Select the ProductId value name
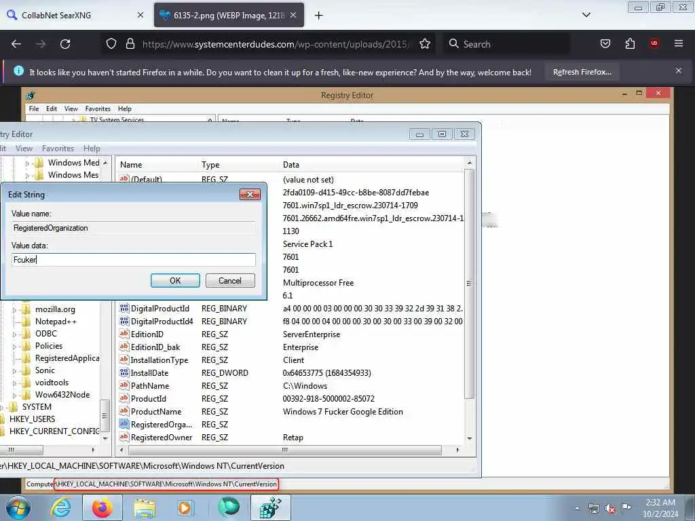The height and width of the screenshot is (521, 695). point(149,399)
